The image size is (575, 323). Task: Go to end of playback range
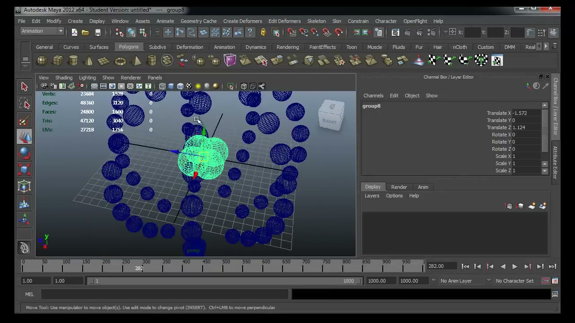(x=553, y=266)
